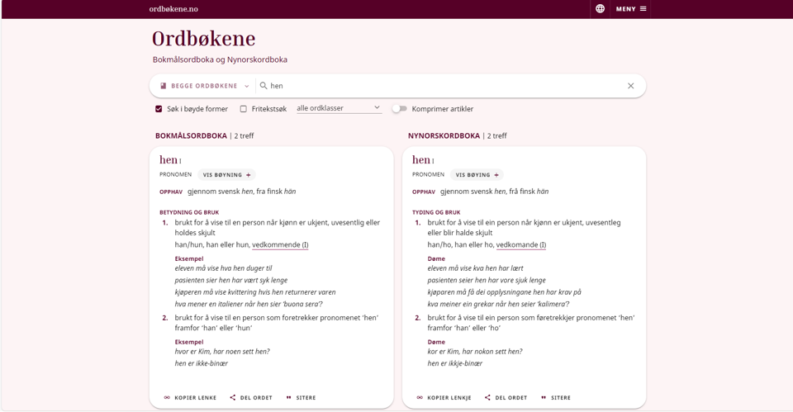
Task: Open the vedkommende (I) link
Action: [x=280, y=245]
